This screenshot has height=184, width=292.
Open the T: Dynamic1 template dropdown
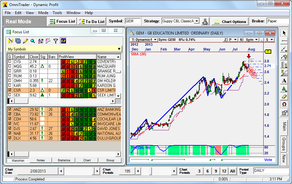pos(155,40)
